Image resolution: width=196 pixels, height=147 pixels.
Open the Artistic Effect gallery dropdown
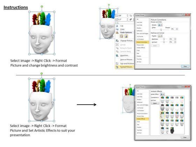point(162,94)
